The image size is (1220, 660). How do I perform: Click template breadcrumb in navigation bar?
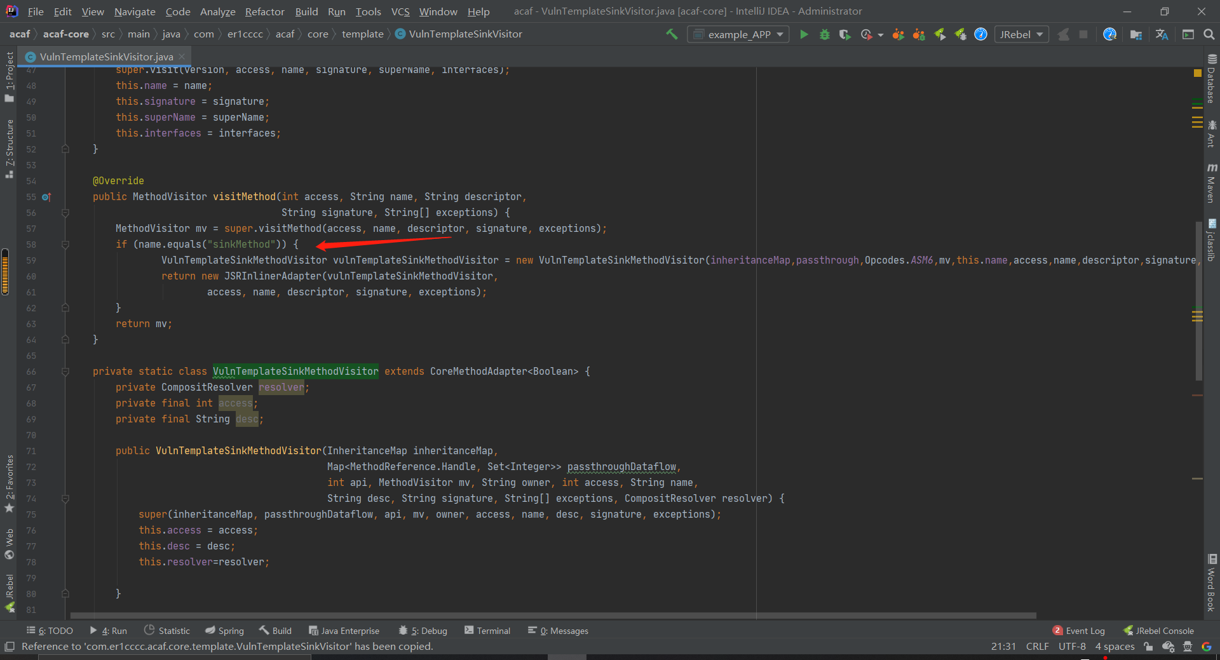point(362,34)
